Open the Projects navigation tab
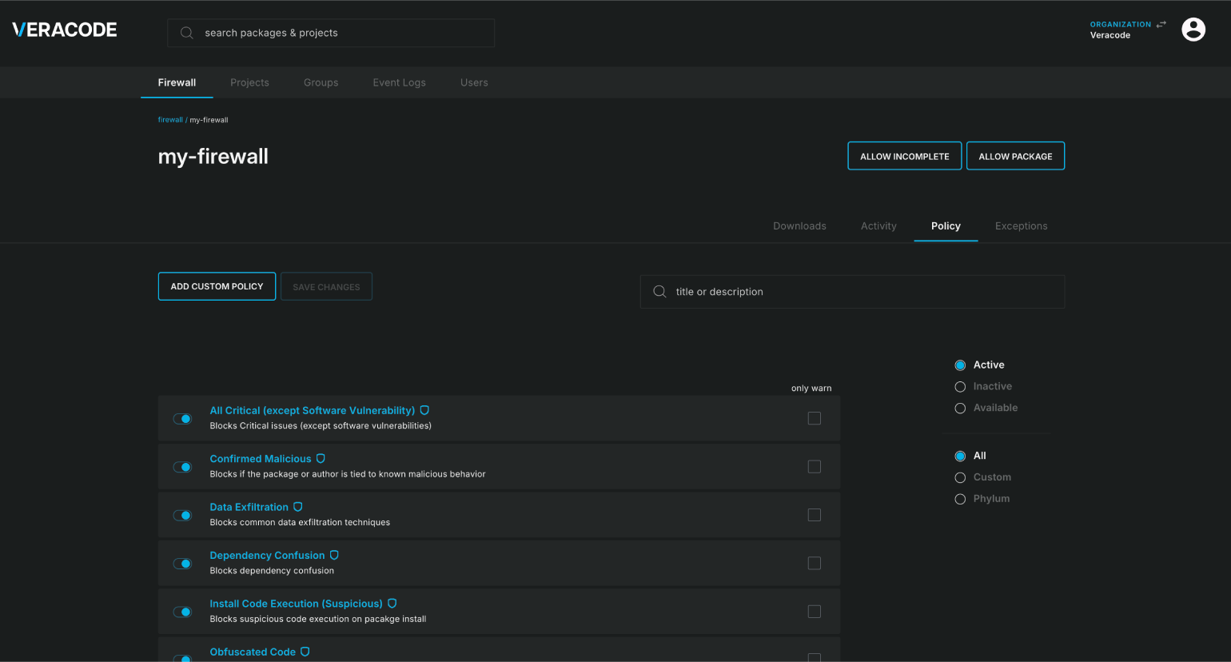Screen dimensions: 1231x662 pos(249,82)
